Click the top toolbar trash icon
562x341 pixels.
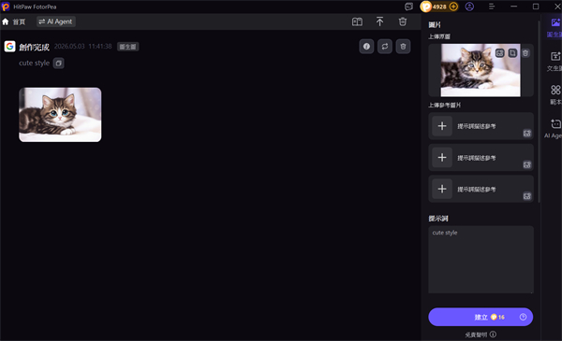tap(403, 21)
